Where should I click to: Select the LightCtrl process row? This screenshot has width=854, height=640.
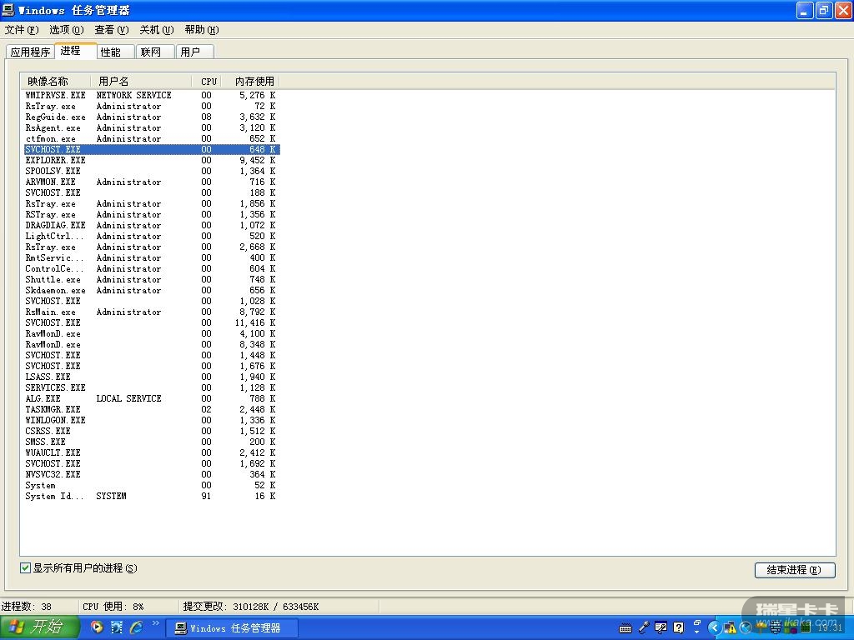152,236
